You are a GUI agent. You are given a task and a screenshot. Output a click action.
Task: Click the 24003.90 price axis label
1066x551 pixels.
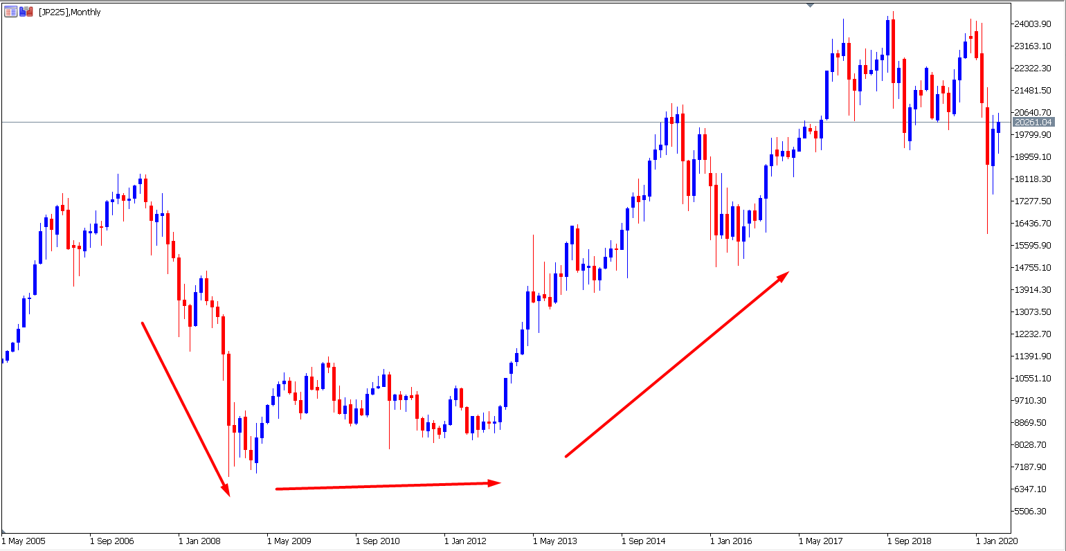[x=1033, y=24]
